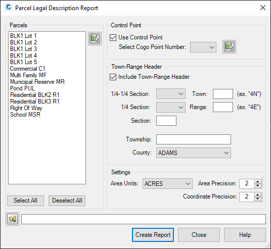Image resolution: width=271 pixels, height=249 pixels.
Task: Click the pick parcels from drawing icon
Action: point(95,39)
